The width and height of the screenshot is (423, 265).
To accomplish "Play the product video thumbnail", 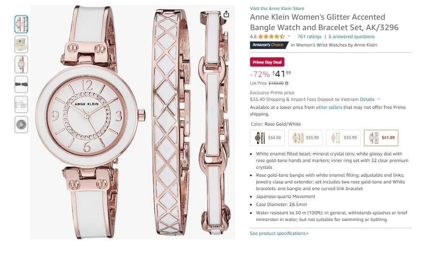I will coord(21,125).
